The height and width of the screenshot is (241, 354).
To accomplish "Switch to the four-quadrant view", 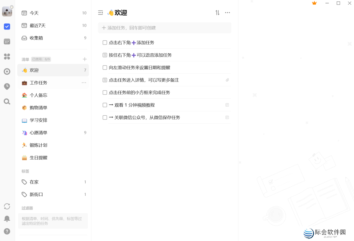I will pos(7,57).
